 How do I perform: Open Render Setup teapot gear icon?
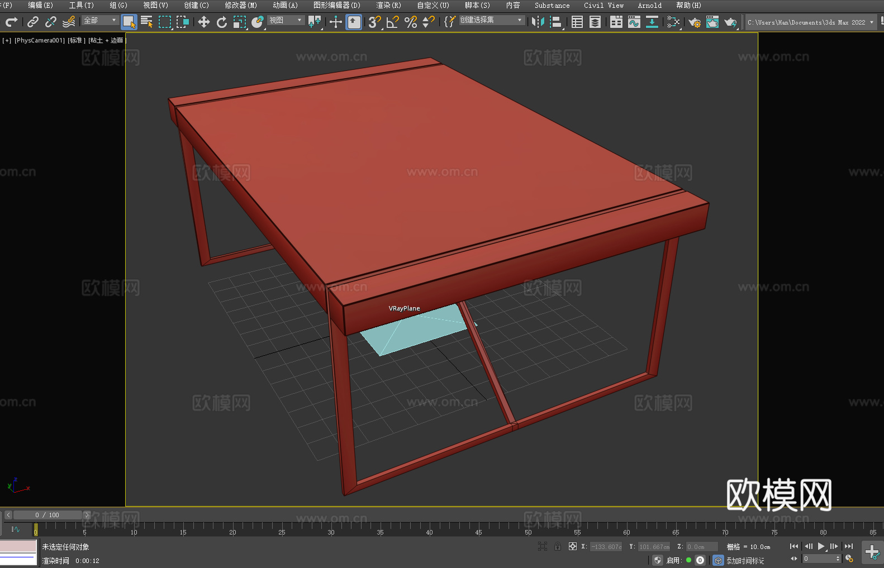tap(695, 22)
